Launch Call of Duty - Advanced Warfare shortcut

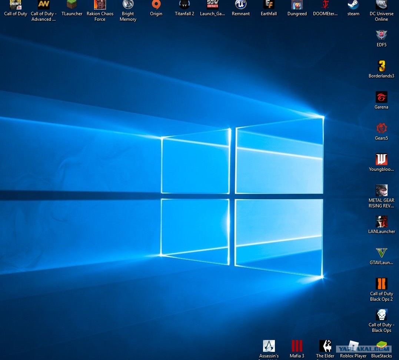click(x=43, y=11)
